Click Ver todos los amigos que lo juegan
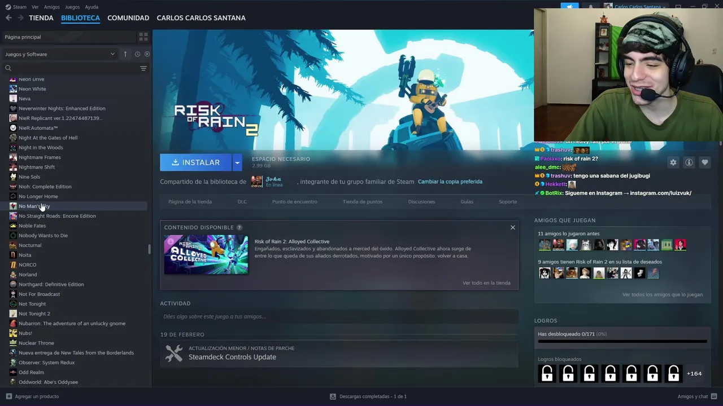 (x=663, y=294)
